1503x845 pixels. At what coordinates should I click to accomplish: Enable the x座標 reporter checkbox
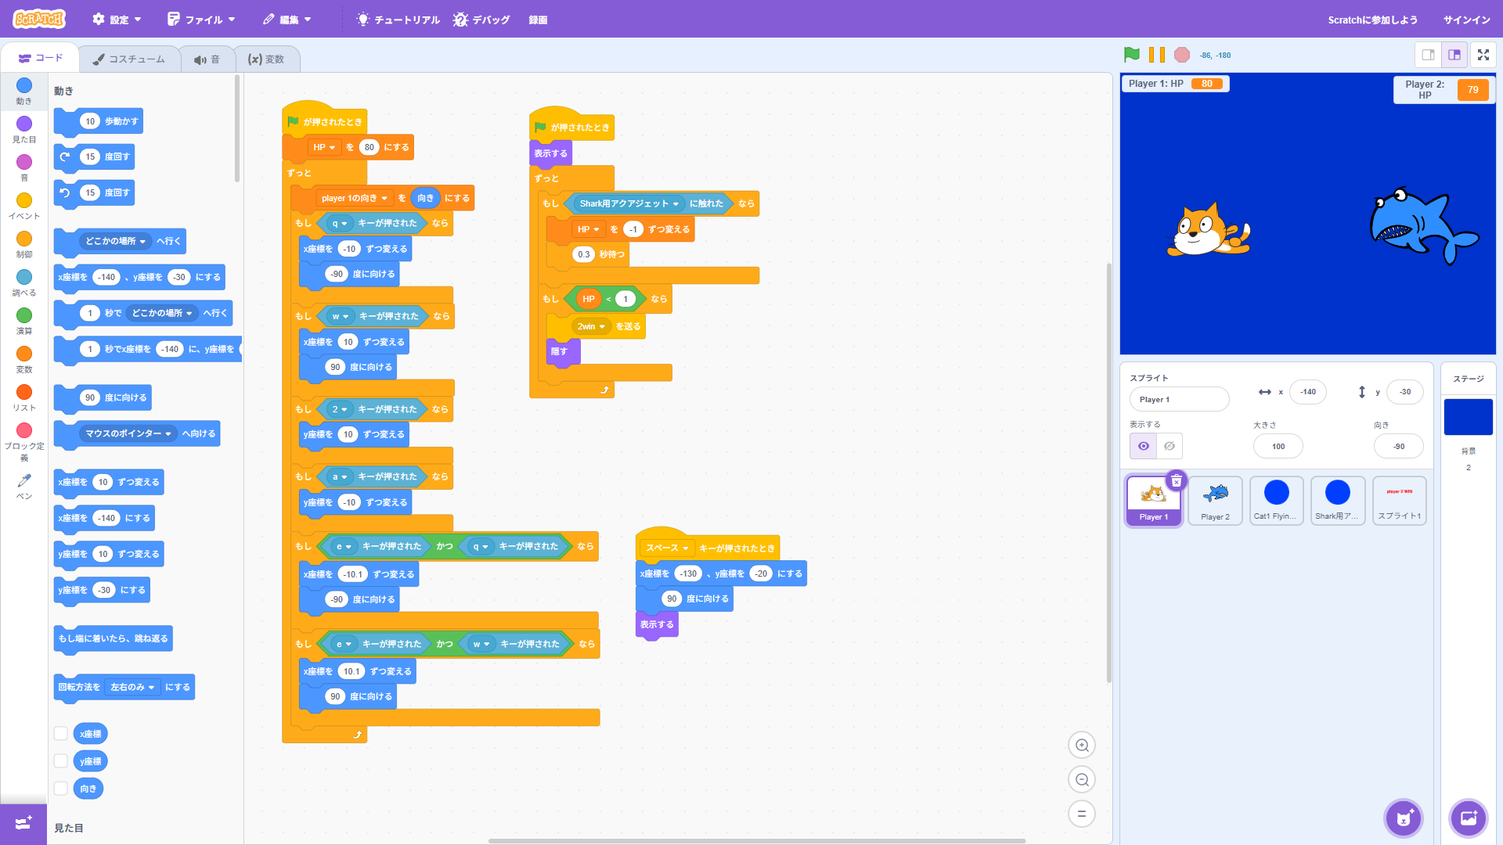pyautogui.click(x=60, y=734)
